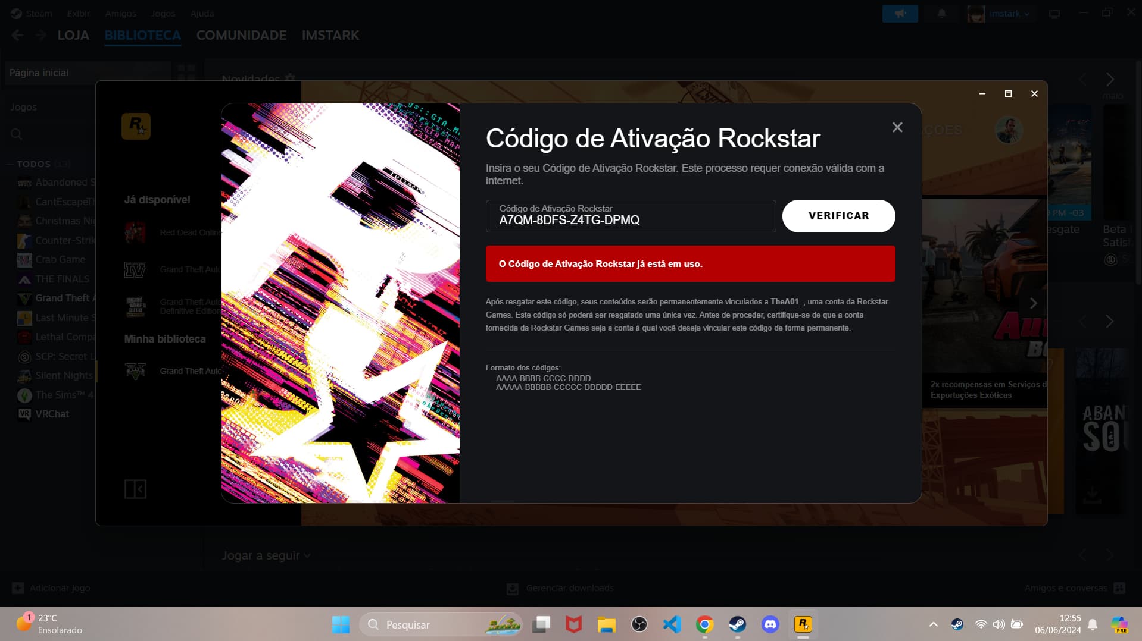Open Amigos e conversas
This screenshot has width=1142, height=641.
1075,588
